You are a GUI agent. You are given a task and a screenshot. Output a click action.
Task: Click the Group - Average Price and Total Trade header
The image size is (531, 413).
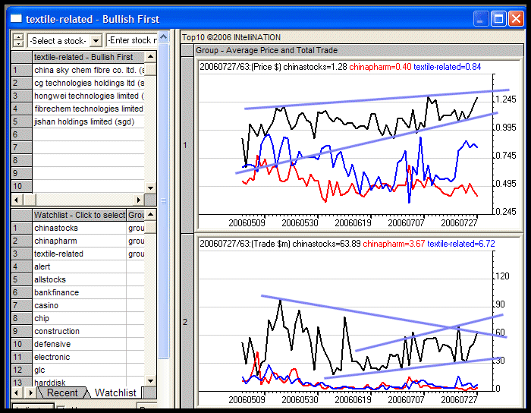tap(359, 50)
